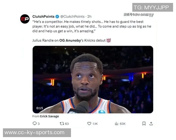Screen dimensions: 176x140
Task: Open the three-dot more options menu
Action: click(151, 17)
